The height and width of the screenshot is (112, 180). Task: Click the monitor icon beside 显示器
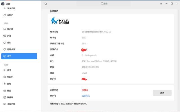[x=4, y=29]
